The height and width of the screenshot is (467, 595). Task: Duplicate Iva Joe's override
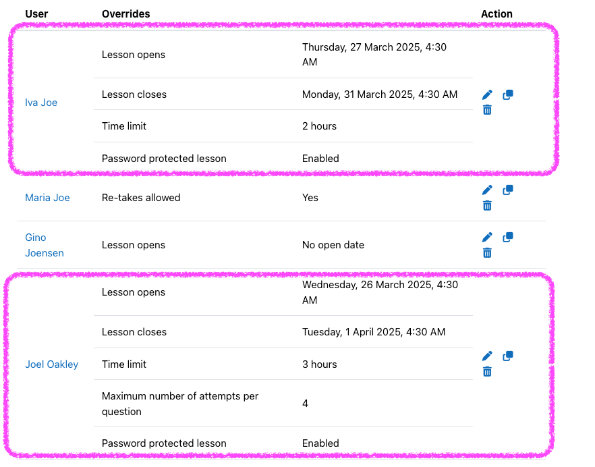point(508,94)
